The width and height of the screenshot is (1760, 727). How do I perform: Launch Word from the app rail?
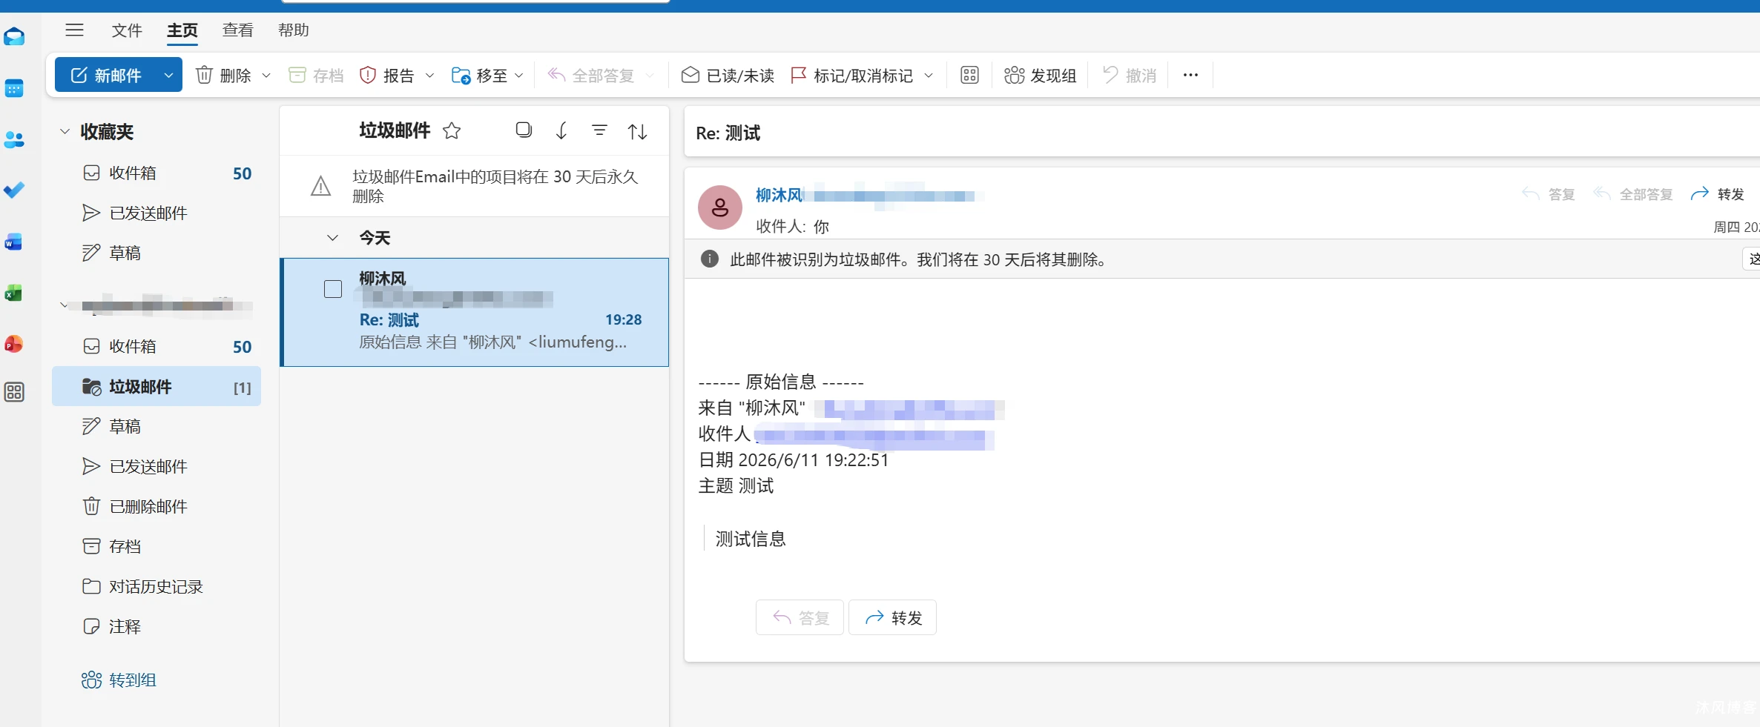(14, 242)
